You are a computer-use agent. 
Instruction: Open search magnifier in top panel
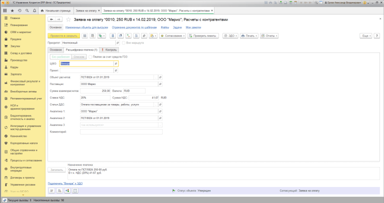27,11
